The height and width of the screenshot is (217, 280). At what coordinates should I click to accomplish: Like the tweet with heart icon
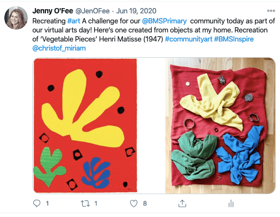click(x=134, y=204)
